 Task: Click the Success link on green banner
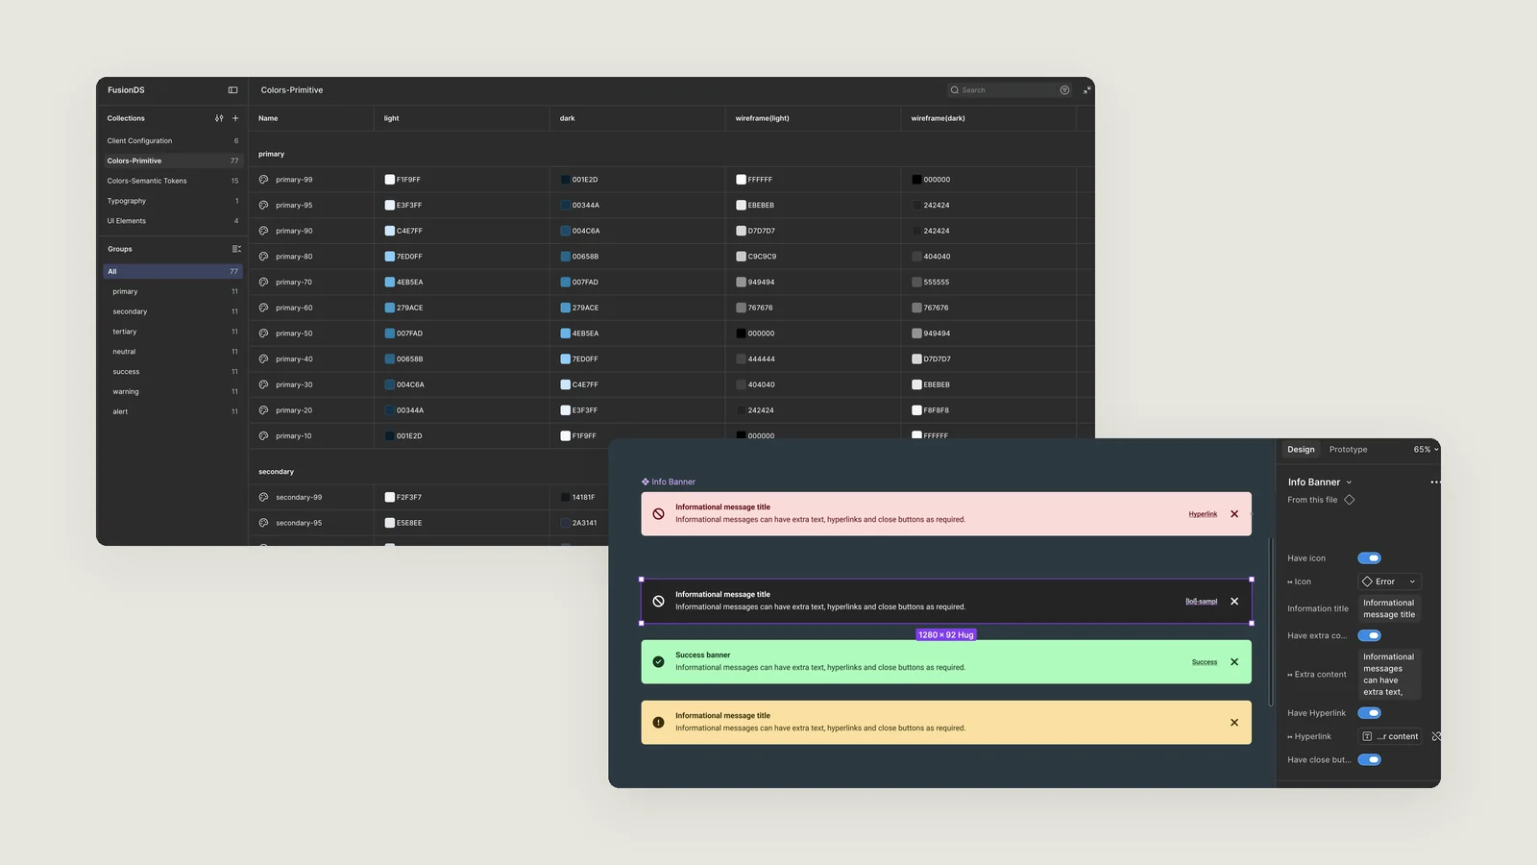click(x=1205, y=662)
